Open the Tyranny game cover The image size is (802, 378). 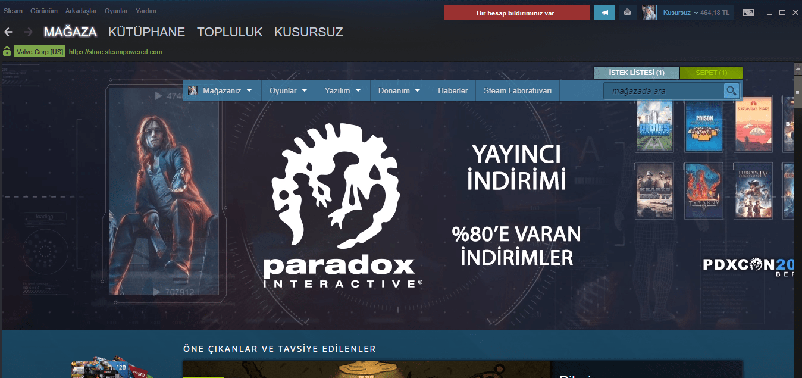[x=704, y=190]
